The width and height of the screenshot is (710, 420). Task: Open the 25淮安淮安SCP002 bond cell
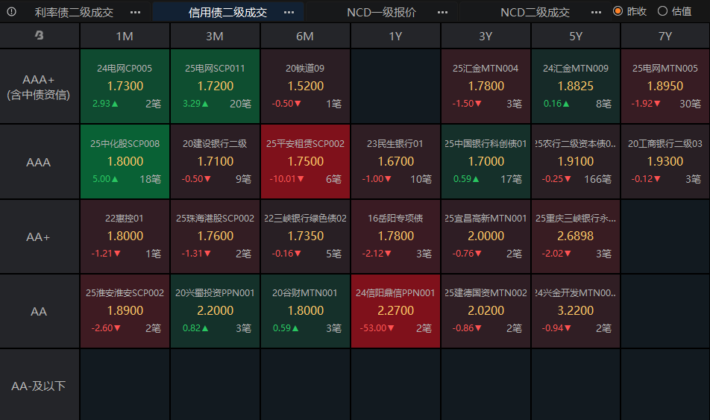click(125, 311)
